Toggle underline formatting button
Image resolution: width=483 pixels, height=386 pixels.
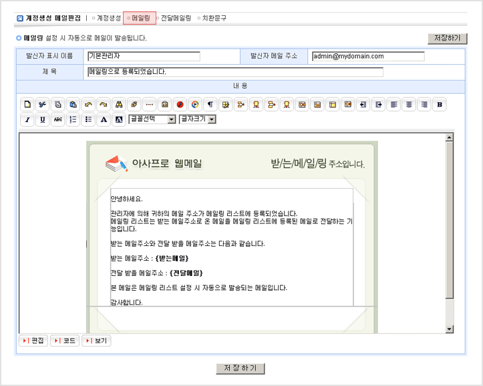pyautogui.click(x=43, y=119)
